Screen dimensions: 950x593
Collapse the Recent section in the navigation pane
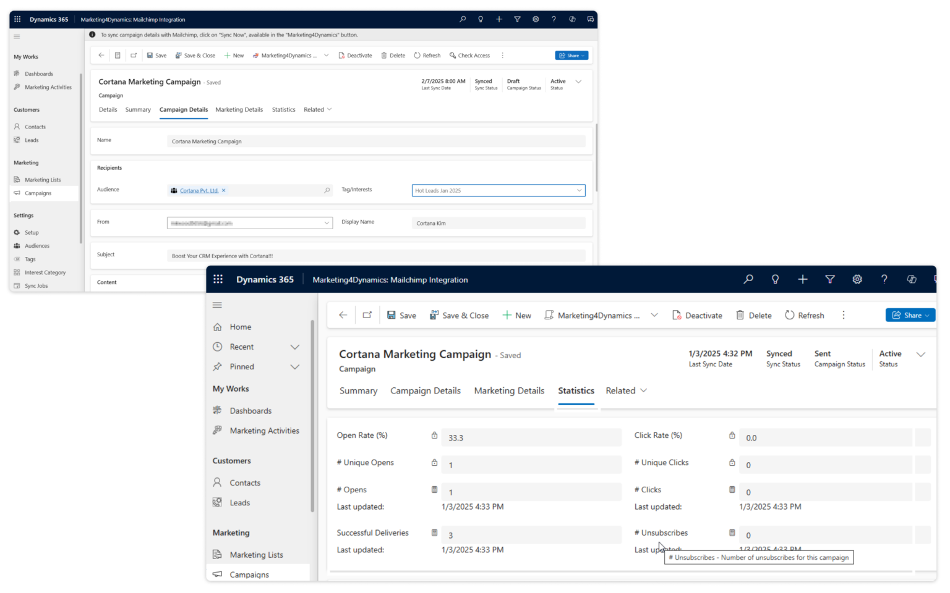click(x=295, y=347)
